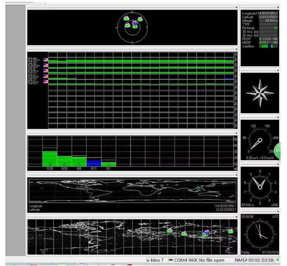Click the G8 satellite marker on the satellite world map

[231, 231]
